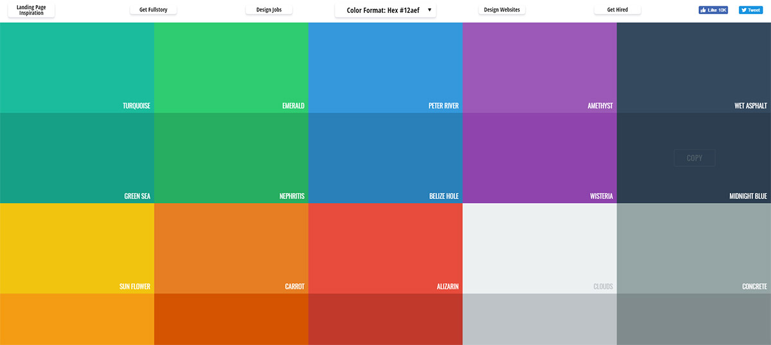Click the dark red swatch below Alizarin
This screenshot has width=771, height=345.
385,319
